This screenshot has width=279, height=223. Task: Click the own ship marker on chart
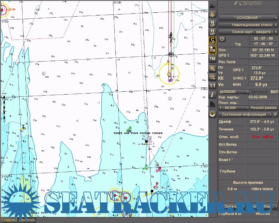pos(169,74)
